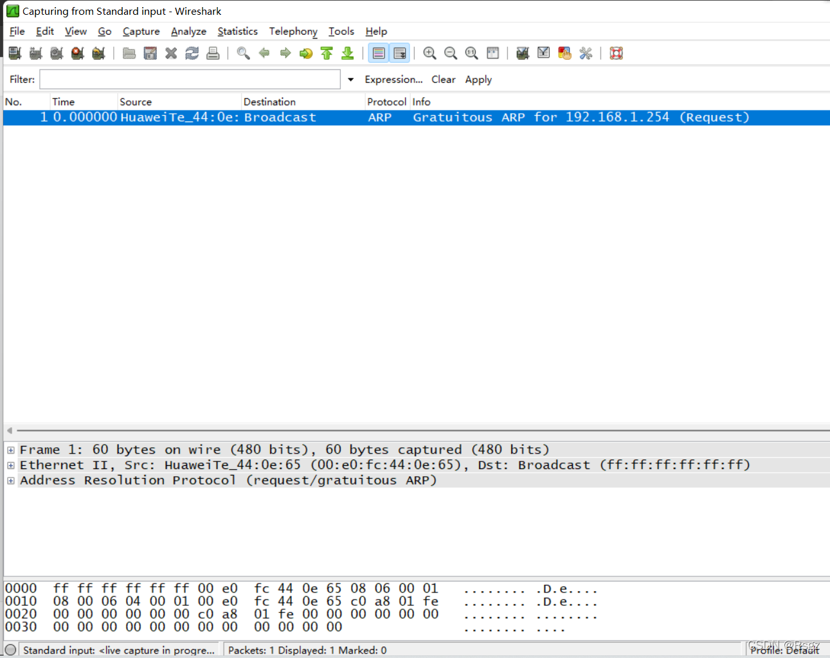Open the View menu
This screenshot has height=658, width=830.
(76, 31)
